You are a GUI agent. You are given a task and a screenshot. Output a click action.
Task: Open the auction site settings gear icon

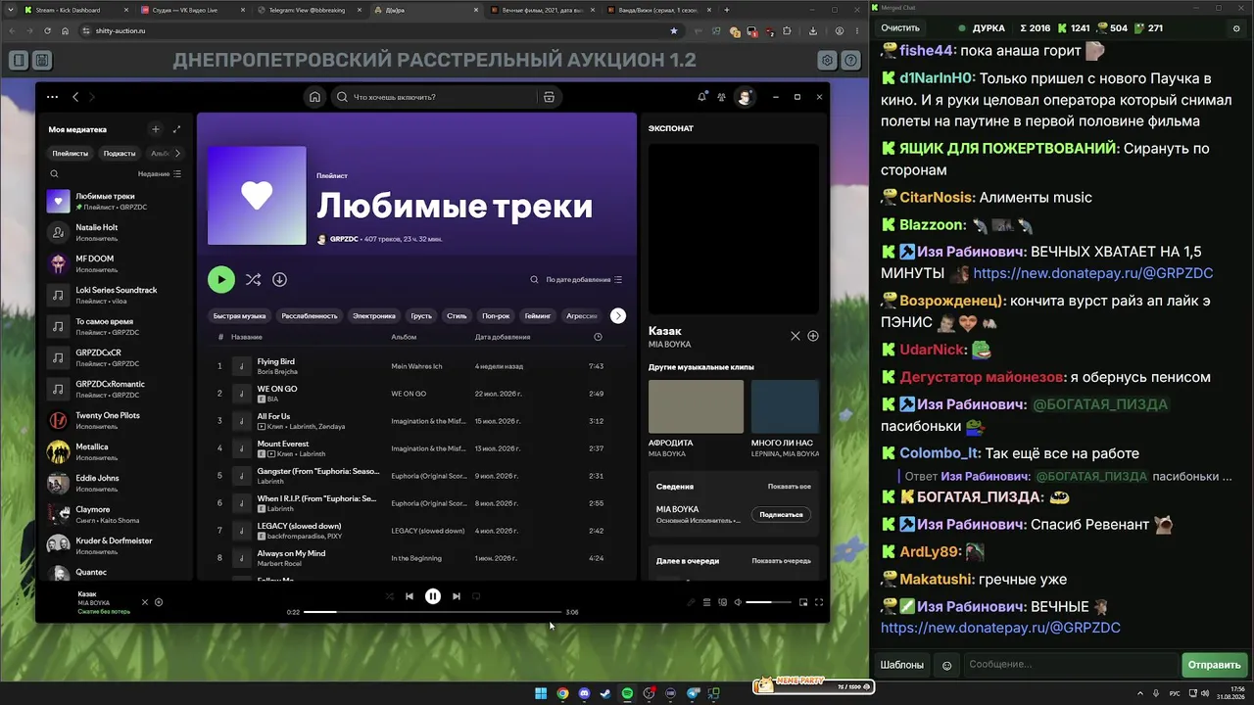(x=828, y=61)
